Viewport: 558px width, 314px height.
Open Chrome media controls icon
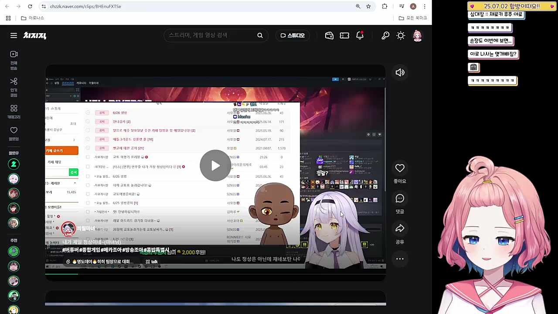pyautogui.click(x=401, y=7)
